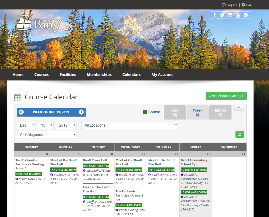Click info icon for Power Skating (Nov)

tap(117, 210)
